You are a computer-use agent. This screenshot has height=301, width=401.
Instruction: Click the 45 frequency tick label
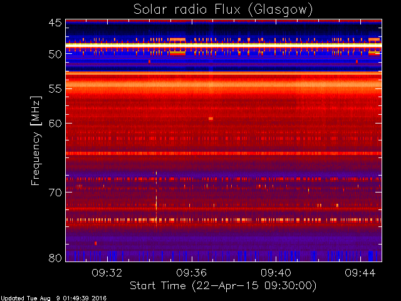[55, 23]
